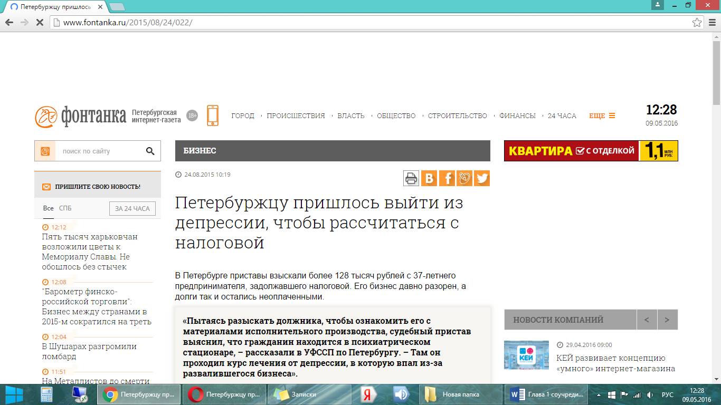Screen dimensions: 721x405
Task: Toggle the 'СПБ' news filter
Action: pos(65,208)
